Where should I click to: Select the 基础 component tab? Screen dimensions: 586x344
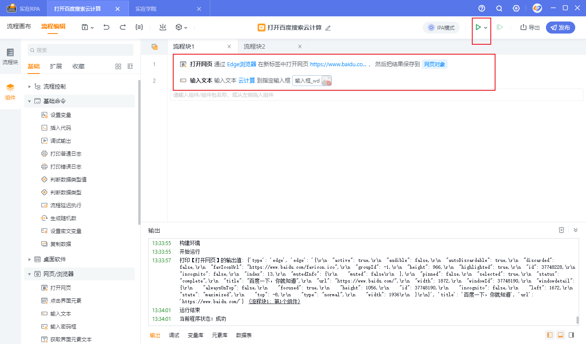coord(34,66)
